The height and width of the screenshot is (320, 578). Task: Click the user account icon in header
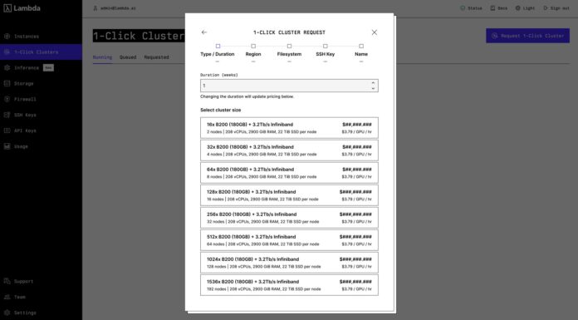point(96,7)
